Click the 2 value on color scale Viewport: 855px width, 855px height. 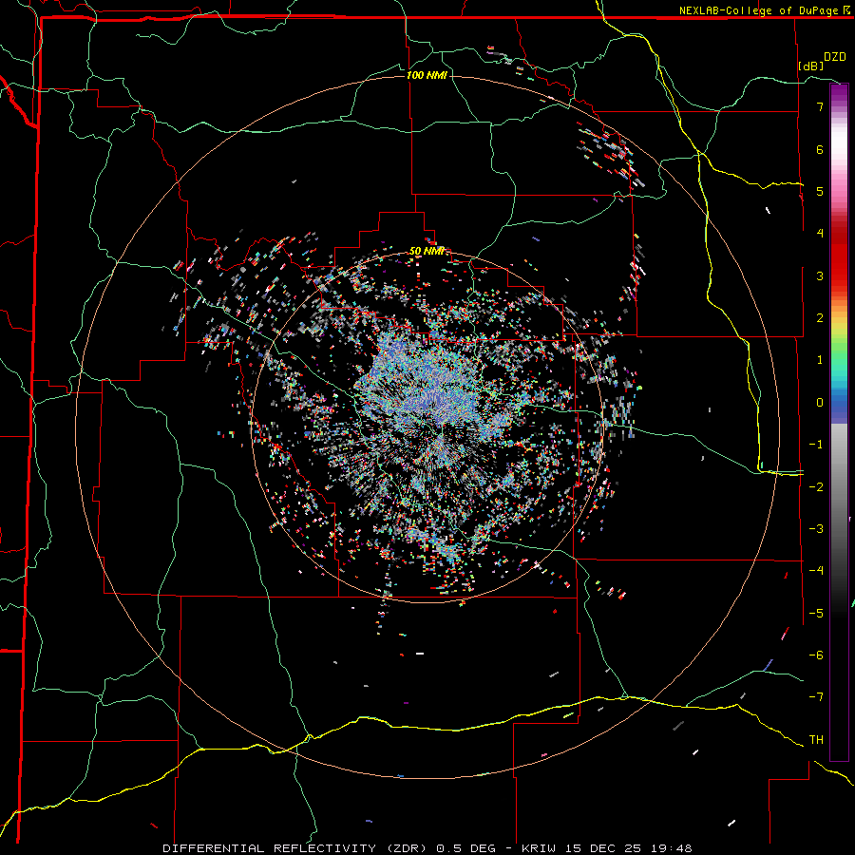coord(820,318)
